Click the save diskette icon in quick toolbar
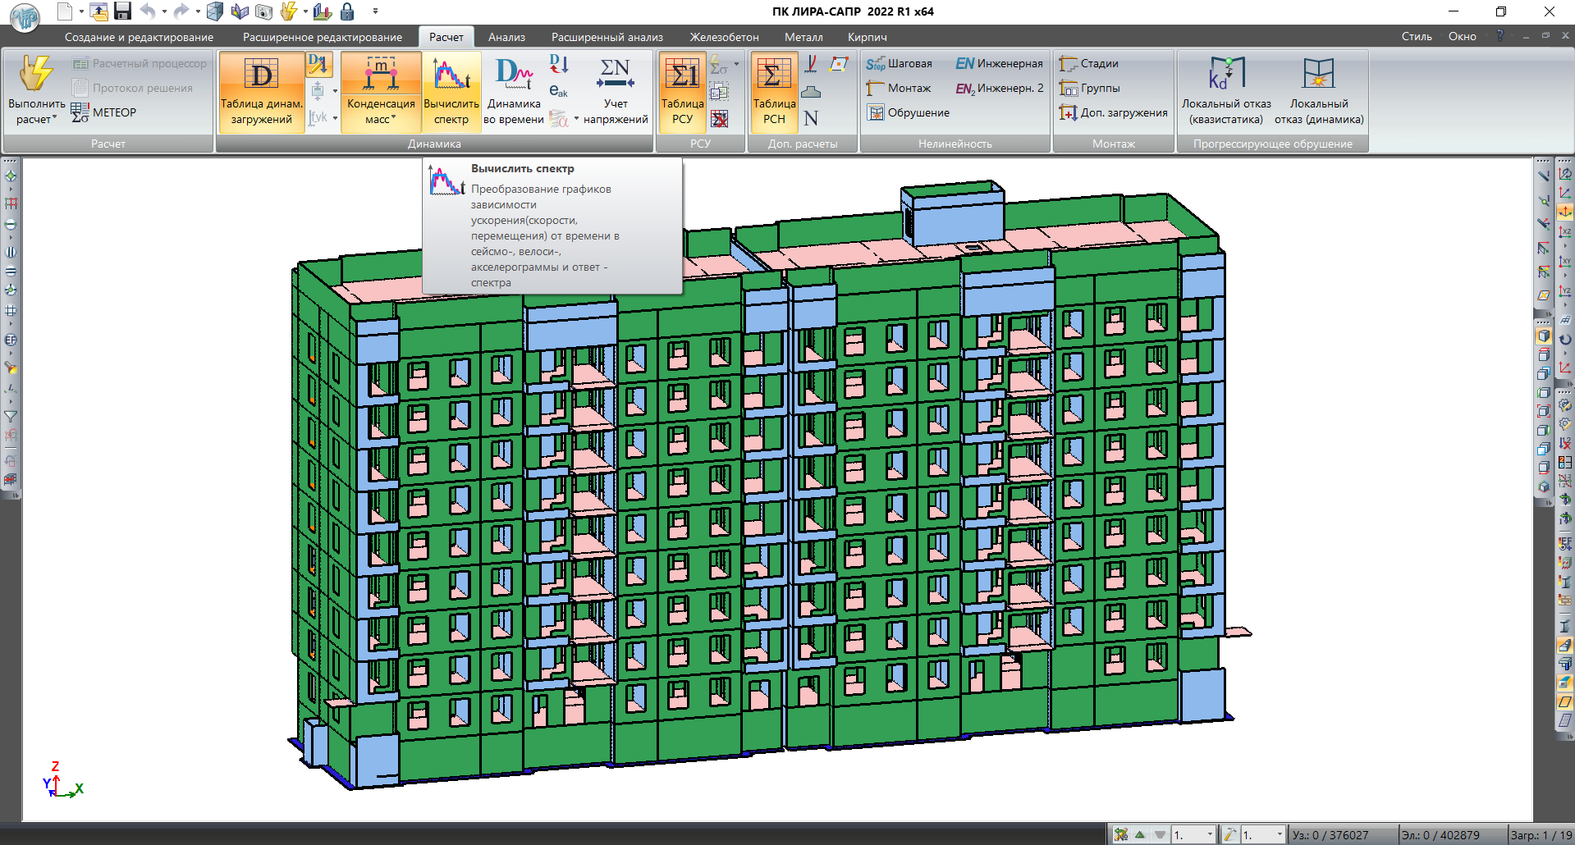The width and height of the screenshot is (1575, 845). pyautogui.click(x=123, y=11)
